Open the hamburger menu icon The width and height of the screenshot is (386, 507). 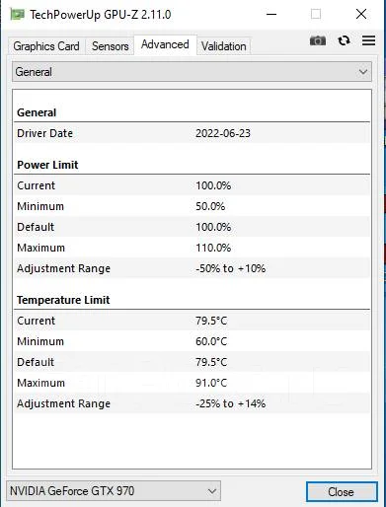click(x=368, y=40)
